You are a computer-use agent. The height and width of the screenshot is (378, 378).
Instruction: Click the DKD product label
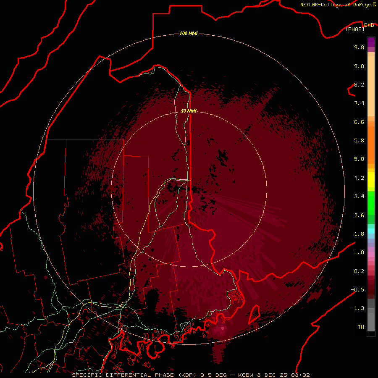click(x=369, y=25)
